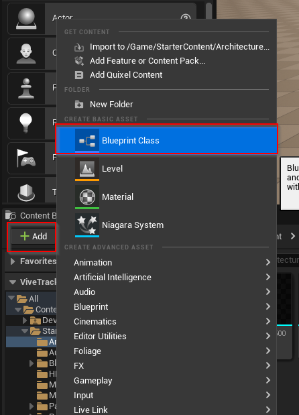Click the green plus Add button
299x415 pixels.
(x=34, y=236)
